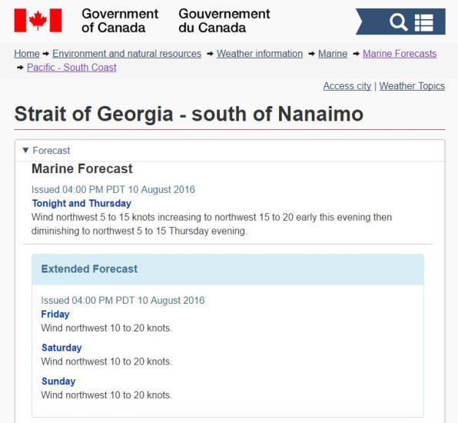The height and width of the screenshot is (423, 458).
Task: Click the Saturday forecast heading
Action: [x=61, y=348]
